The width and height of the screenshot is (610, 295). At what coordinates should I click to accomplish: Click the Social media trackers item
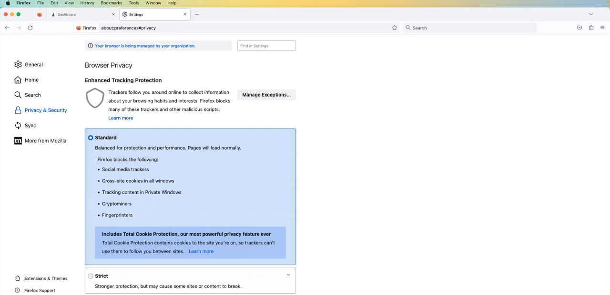(125, 169)
